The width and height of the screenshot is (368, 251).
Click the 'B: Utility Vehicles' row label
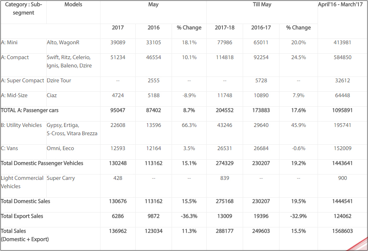22,125
